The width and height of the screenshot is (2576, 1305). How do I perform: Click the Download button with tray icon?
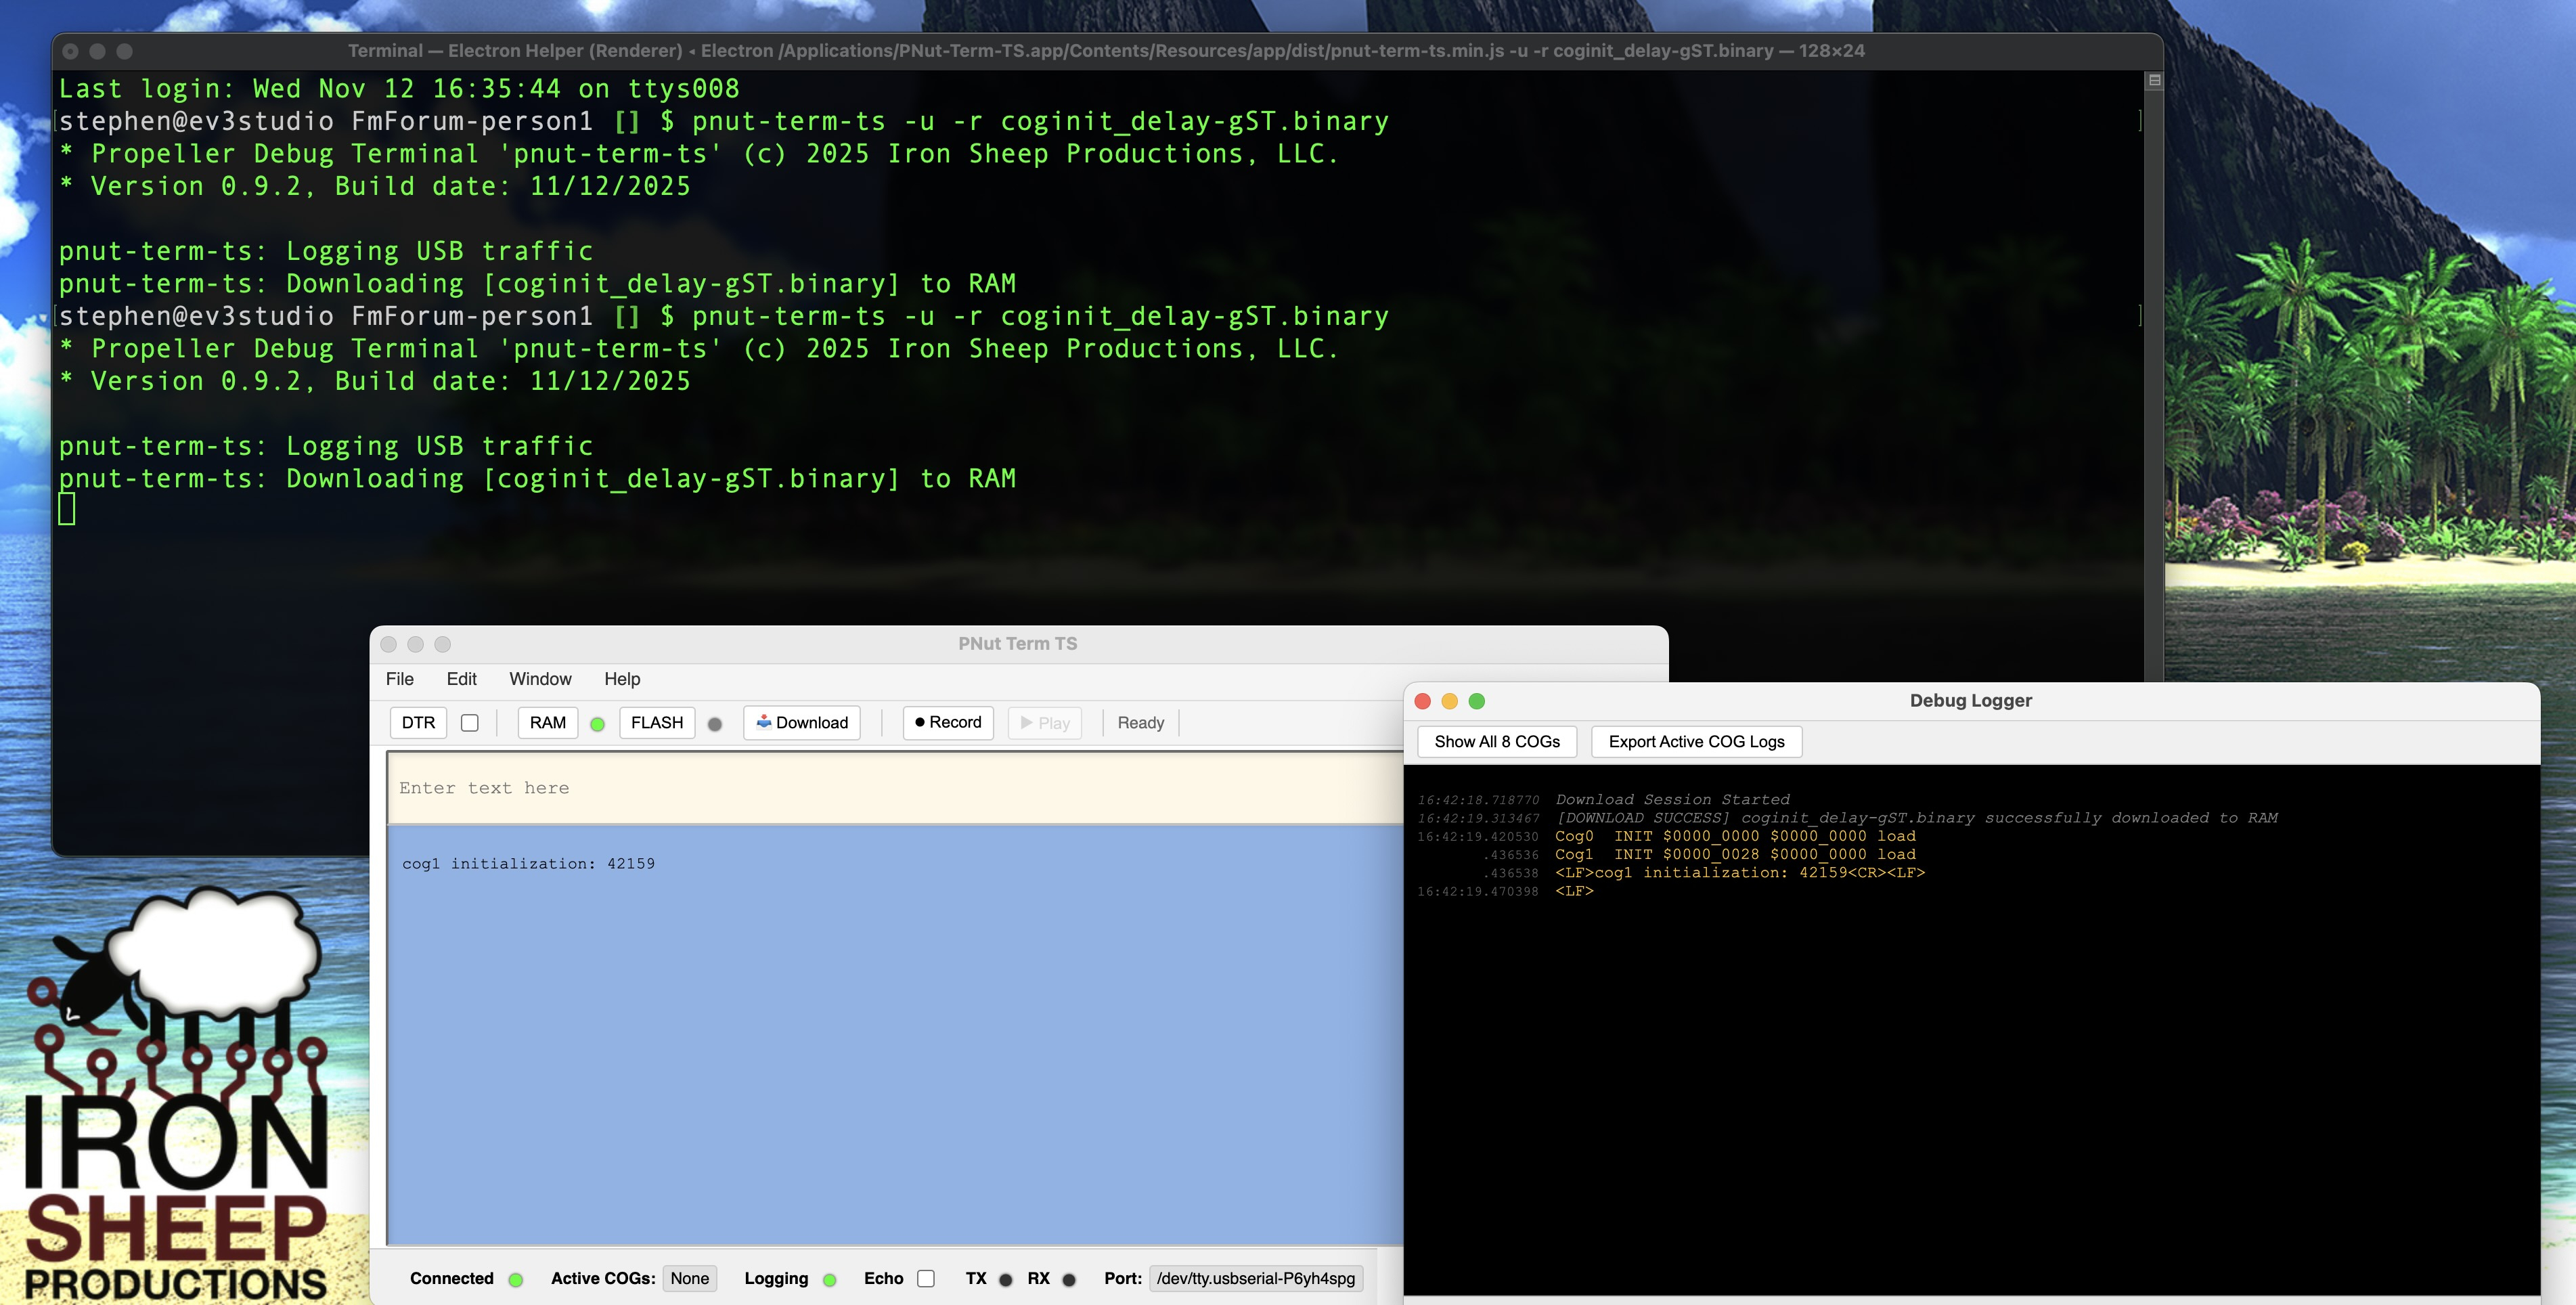tap(802, 722)
